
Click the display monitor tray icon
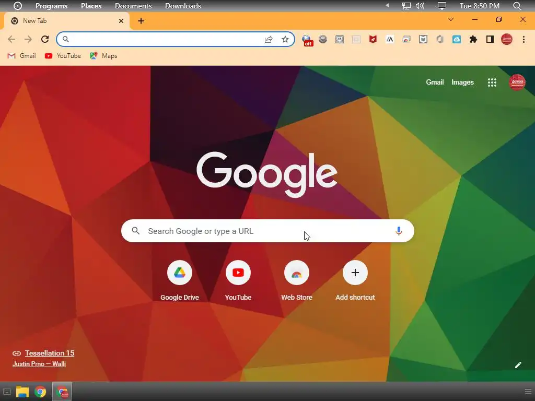[x=442, y=6]
